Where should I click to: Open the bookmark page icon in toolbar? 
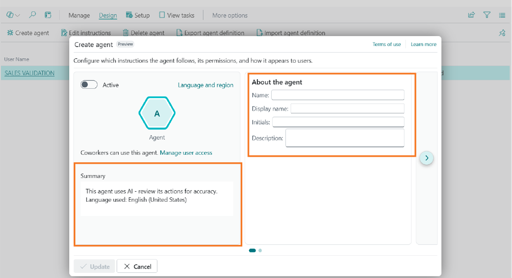[48, 15]
